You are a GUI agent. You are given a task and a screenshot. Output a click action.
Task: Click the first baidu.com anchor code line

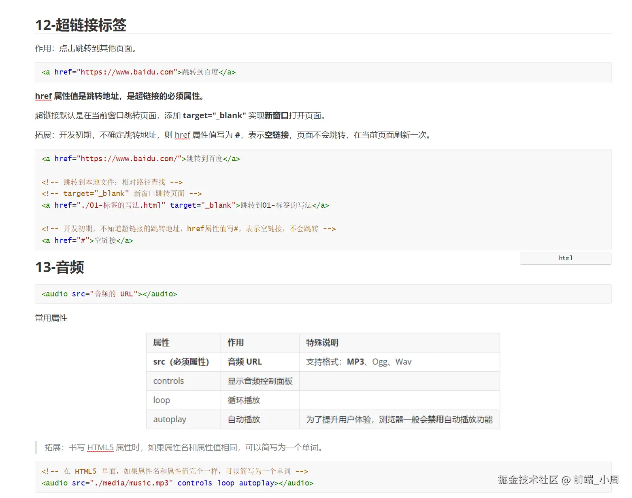click(x=138, y=72)
